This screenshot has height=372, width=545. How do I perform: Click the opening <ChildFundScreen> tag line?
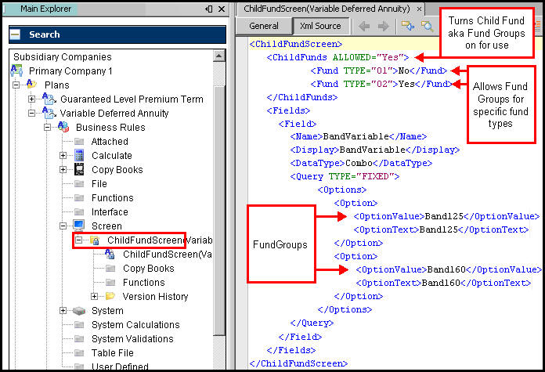(x=296, y=44)
